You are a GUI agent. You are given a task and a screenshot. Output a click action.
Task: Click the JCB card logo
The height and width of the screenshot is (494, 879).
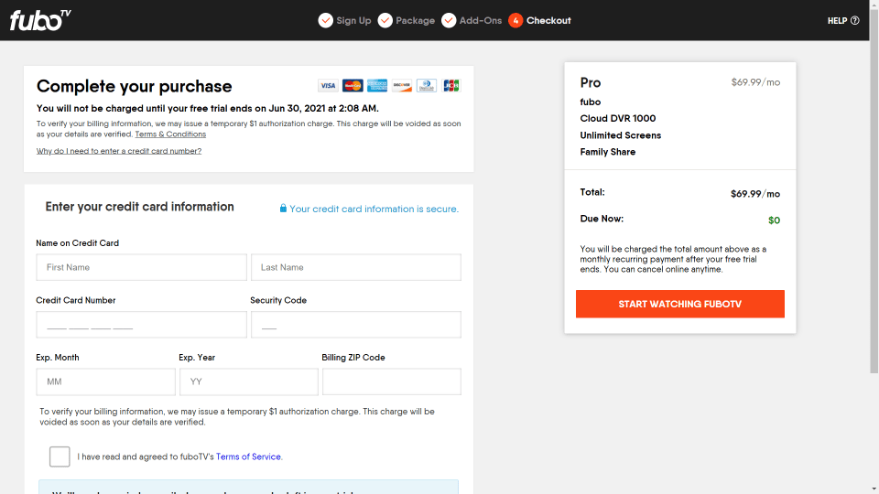tap(451, 86)
